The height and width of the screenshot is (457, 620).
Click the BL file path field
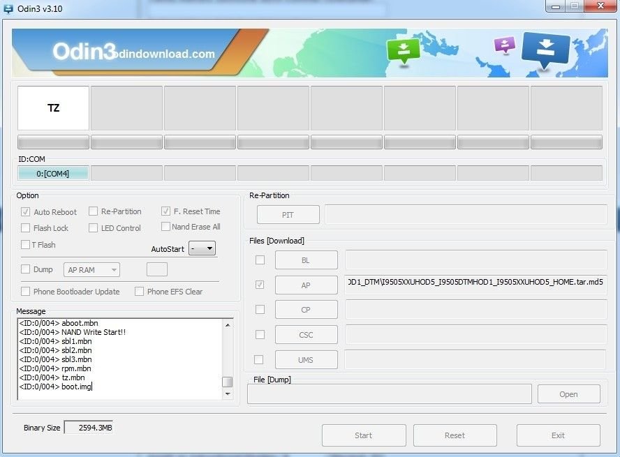(476, 260)
